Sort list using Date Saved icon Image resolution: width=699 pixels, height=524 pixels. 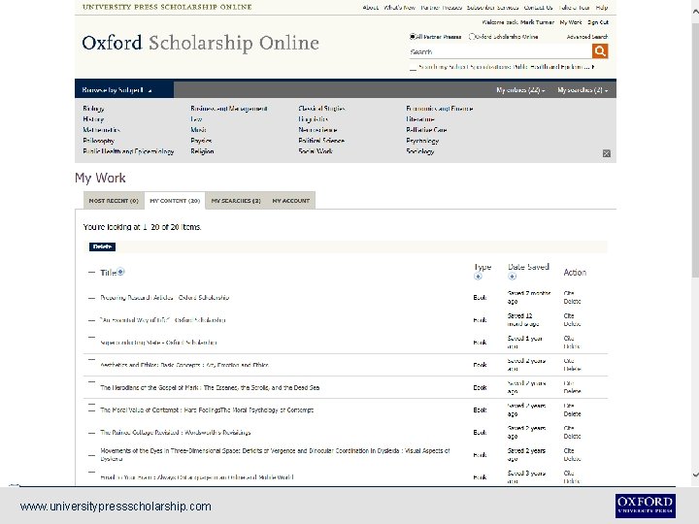click(x=512, y=277)
